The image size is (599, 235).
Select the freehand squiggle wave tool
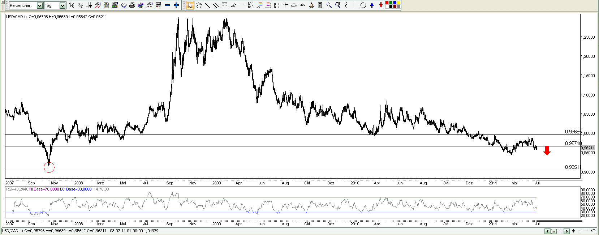(x=346, y=5)
